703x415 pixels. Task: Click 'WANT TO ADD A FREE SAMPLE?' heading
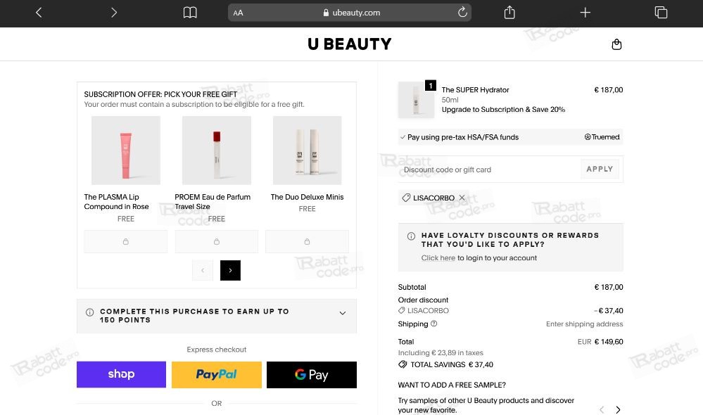(452, 385)
